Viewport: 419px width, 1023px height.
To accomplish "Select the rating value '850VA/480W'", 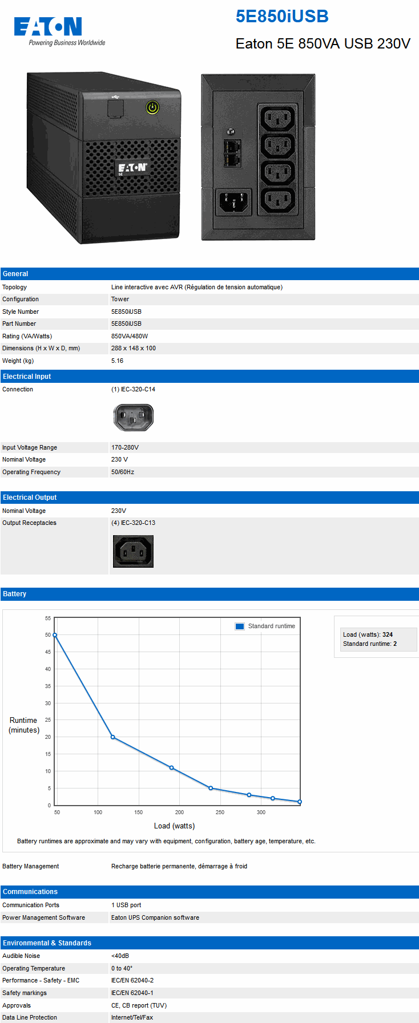I will point(130,336).
